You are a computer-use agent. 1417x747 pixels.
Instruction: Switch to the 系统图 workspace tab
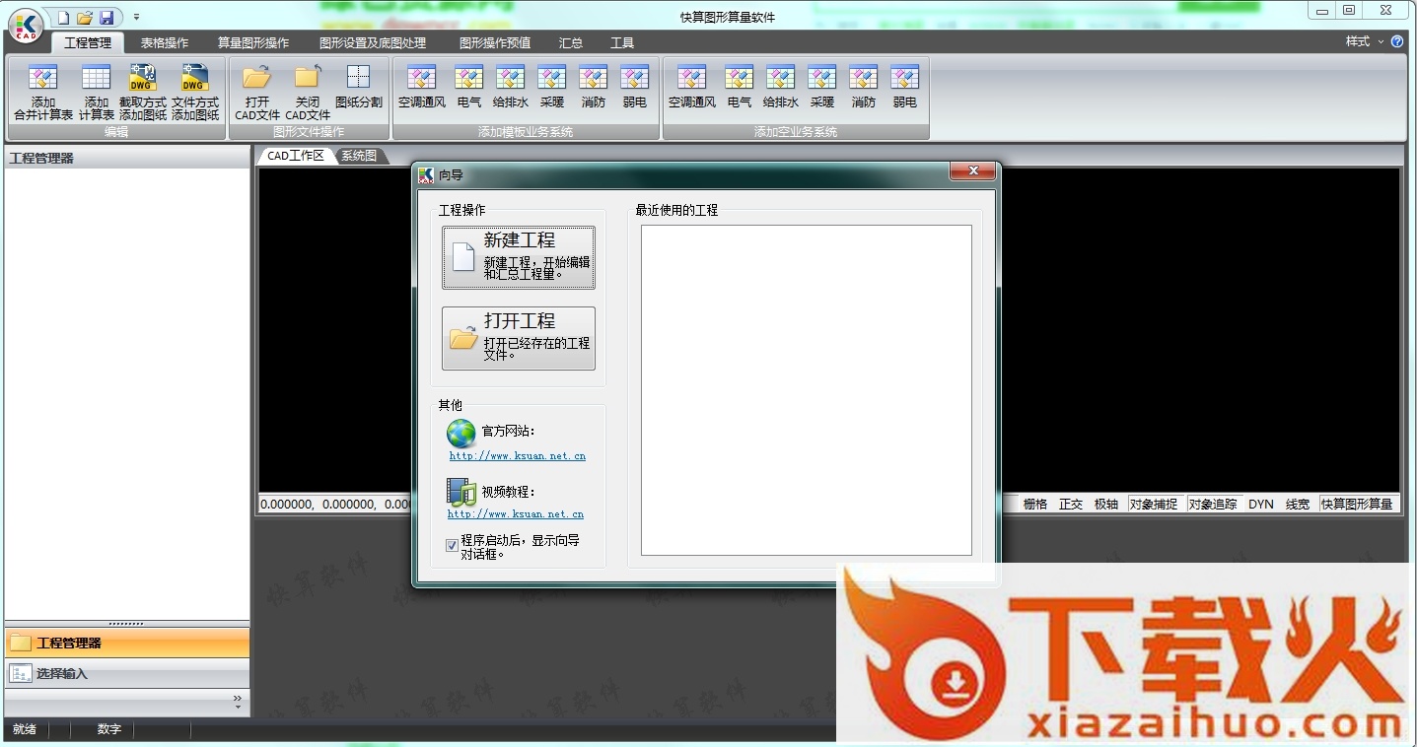[360, 156]
